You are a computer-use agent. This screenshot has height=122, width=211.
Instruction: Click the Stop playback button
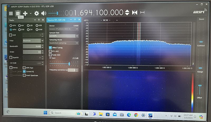click(x=18, y=13)
